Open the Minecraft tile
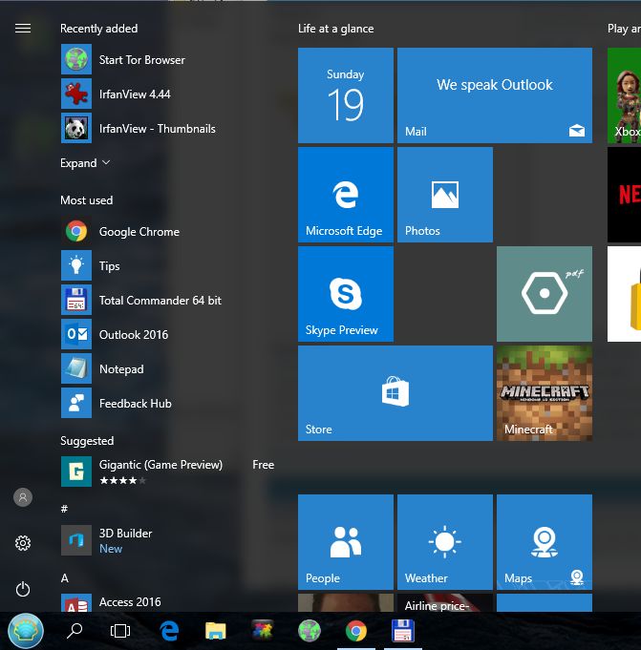 click(x=544, y=393)
